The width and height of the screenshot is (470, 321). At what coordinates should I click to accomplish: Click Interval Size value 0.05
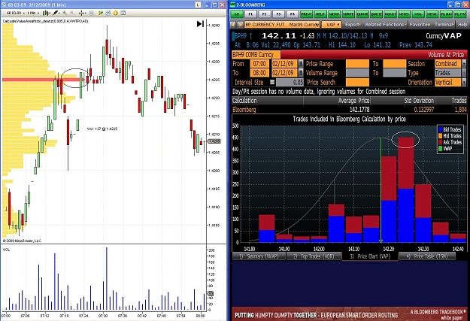(x=290, y=82)
